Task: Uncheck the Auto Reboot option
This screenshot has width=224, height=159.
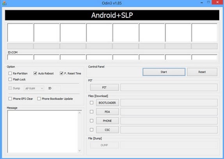Action: pos(35,73)
